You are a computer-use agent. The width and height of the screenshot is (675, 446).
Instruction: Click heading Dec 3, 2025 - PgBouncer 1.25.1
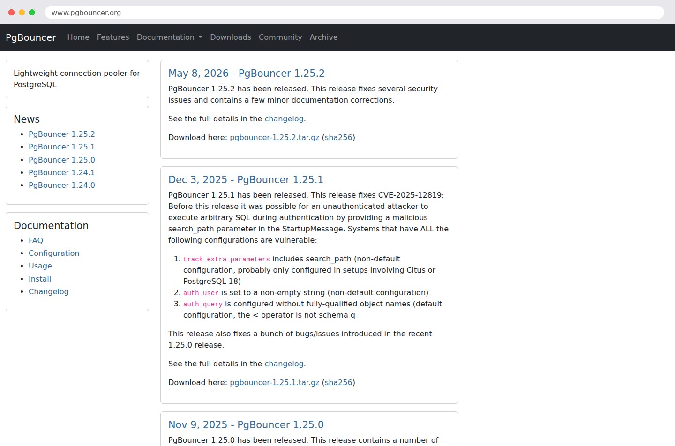(x=246, y=180)
